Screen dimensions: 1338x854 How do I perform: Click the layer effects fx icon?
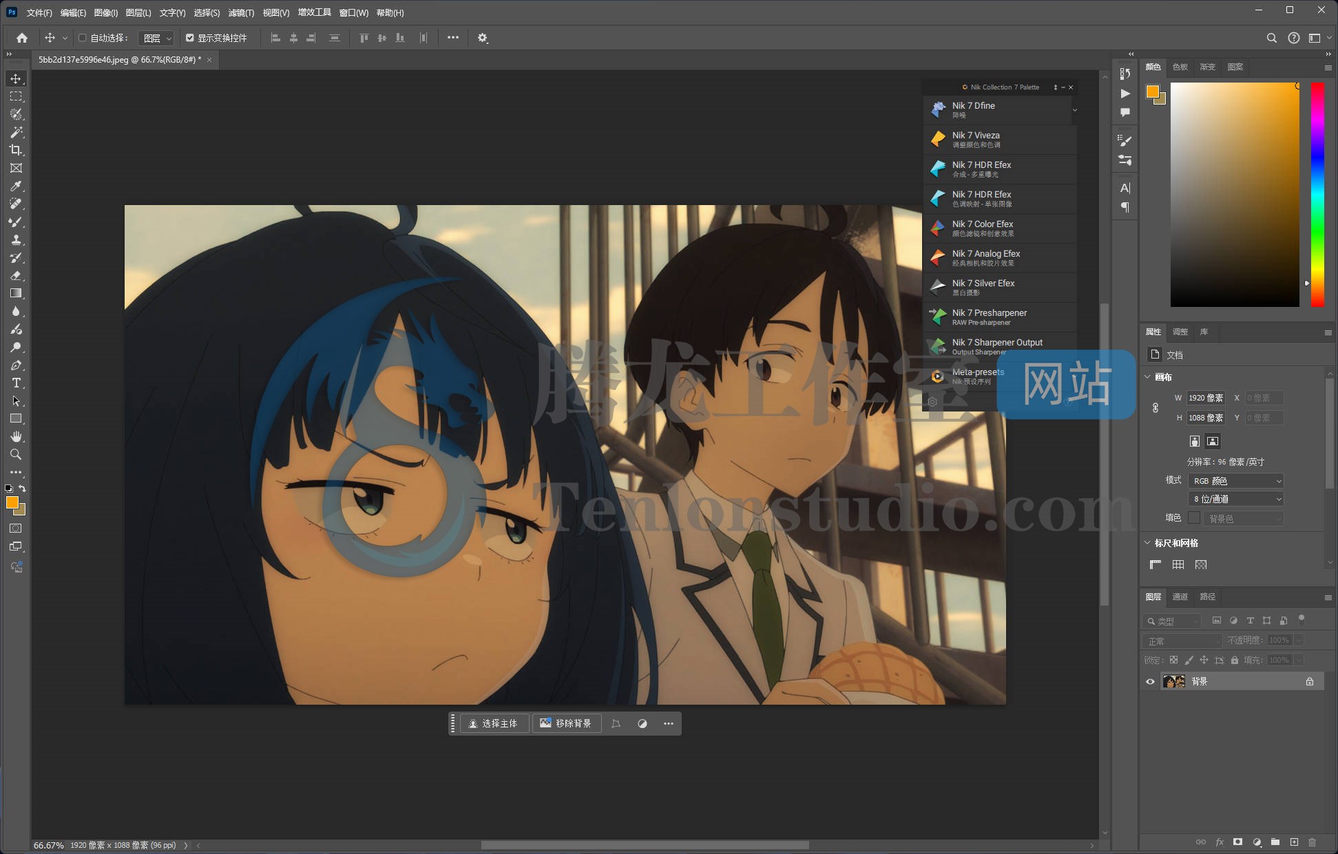point(1219,842)
